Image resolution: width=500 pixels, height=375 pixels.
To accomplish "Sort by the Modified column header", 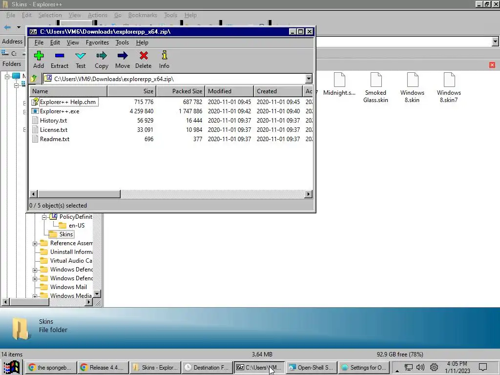I will [229, 91].
